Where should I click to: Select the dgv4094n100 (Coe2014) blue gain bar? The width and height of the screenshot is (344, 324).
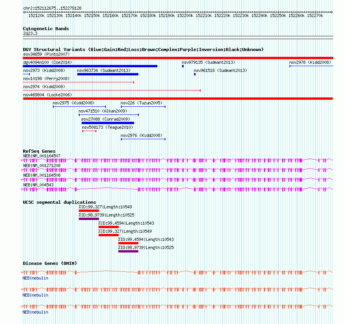(x=90, y=66)
